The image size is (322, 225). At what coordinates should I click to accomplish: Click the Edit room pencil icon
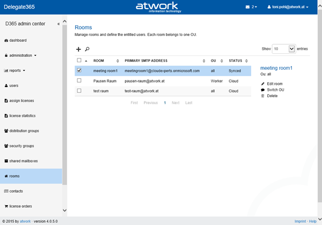262,84
